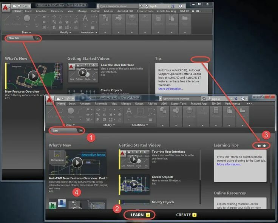Image resolution: width=278 pixels, height=223 pixels.
Task: Open the Vehicle Tracking tab in AutoCAD 2015
Action: [166, 11]
